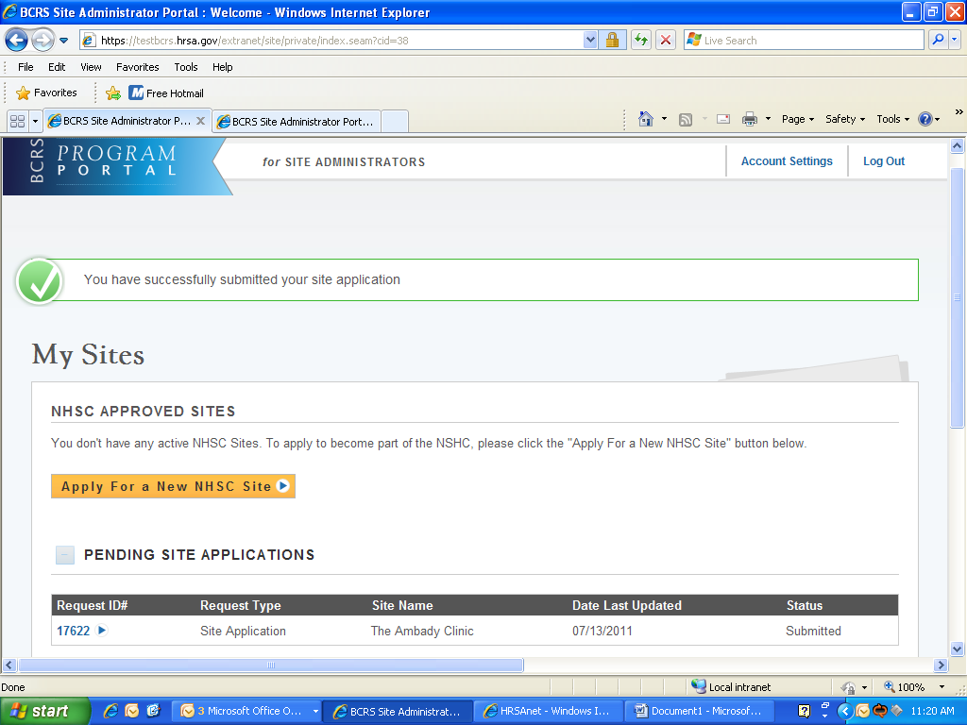Click the security lock icon in address bar
Screen dimensions: 967x725
[x=612, y=41]
